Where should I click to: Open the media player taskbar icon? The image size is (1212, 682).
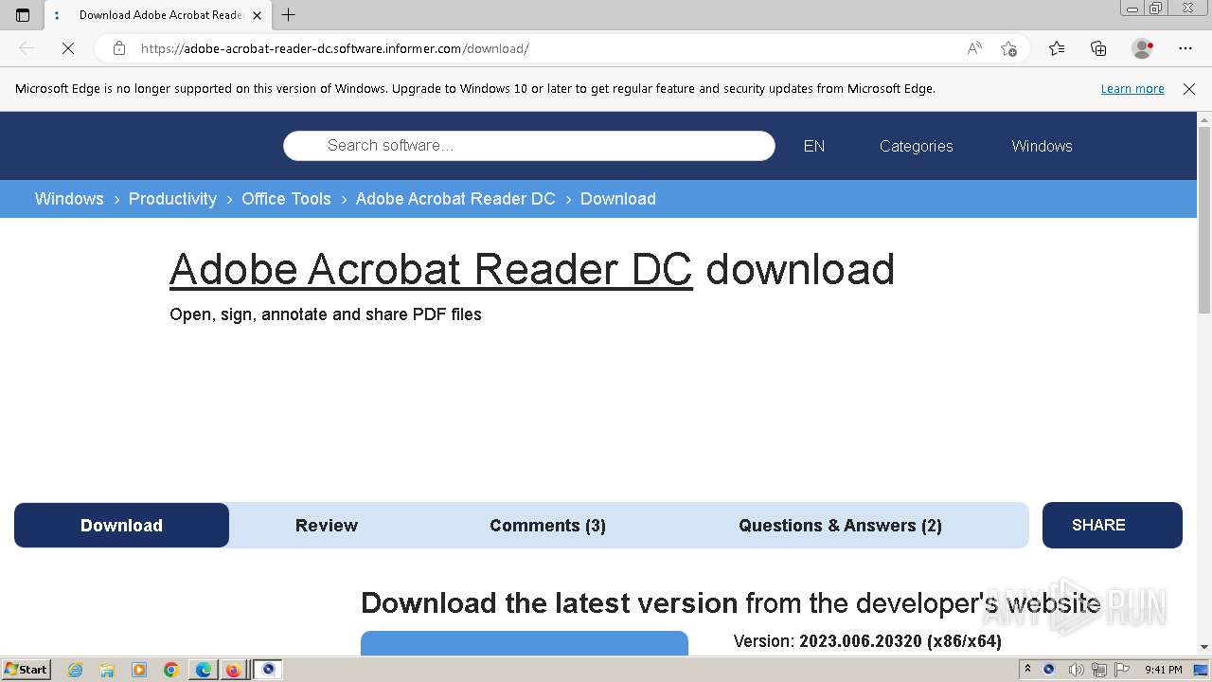[139, 670]
